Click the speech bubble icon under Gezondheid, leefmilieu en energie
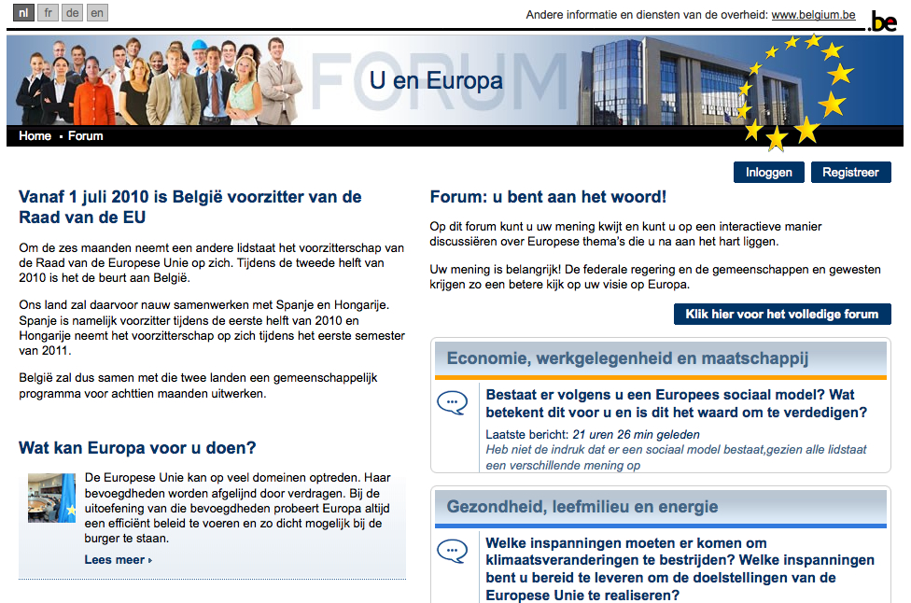911x603 pixels. [454, 551]
